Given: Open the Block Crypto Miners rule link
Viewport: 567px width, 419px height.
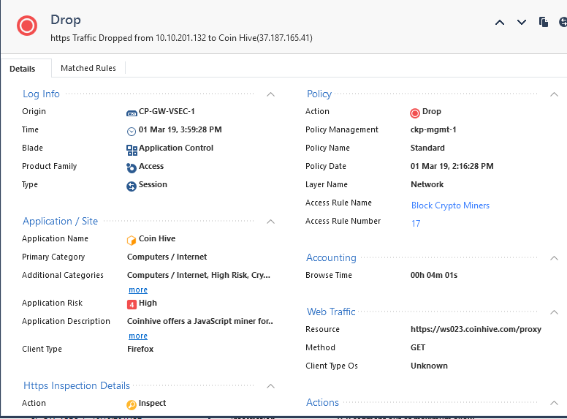Looking at the screenshot, I should coord(450,205).
